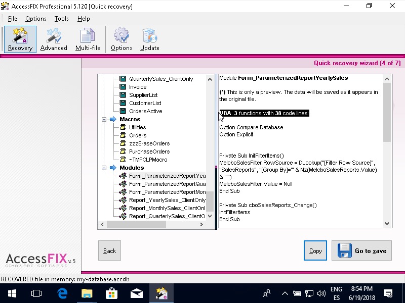Collapse the Macros tree node
Image resolution: width=405 pixels, height=303 pixels.
pos(104,119)
